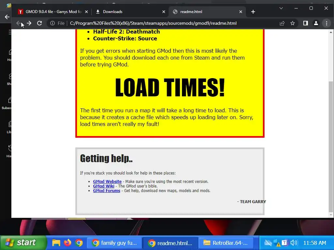Click the scrollbar up arrow

pos(331,32)
